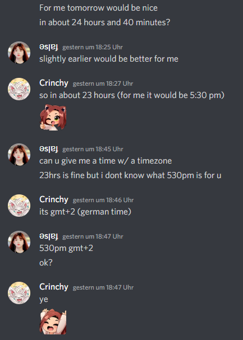Screen dimensions: 243x340
Task: Select message '530pm gmt+2'
Action: tap(66, 248)
